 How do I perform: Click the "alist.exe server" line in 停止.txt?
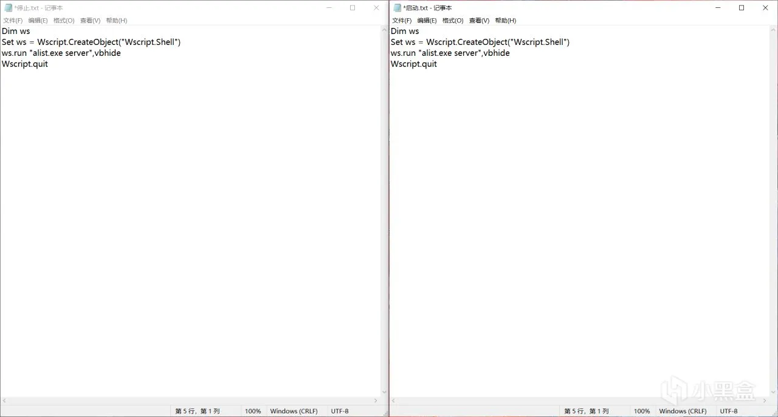[61, 53]
